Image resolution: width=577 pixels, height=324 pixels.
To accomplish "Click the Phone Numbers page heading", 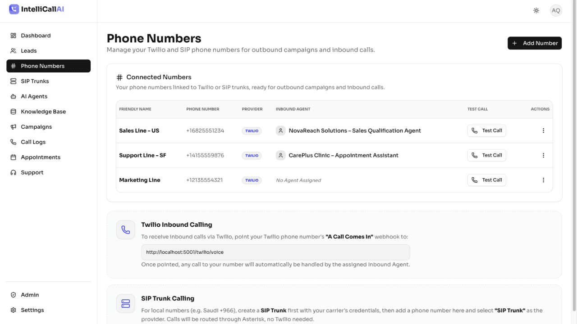I will pyautogui.click(x=154, y=38).
